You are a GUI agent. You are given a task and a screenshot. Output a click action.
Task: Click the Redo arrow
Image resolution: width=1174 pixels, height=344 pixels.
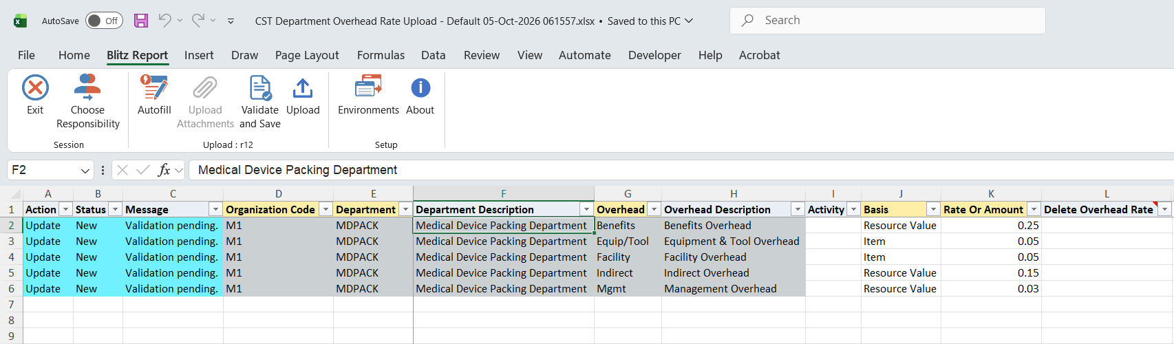click(198, 21)
